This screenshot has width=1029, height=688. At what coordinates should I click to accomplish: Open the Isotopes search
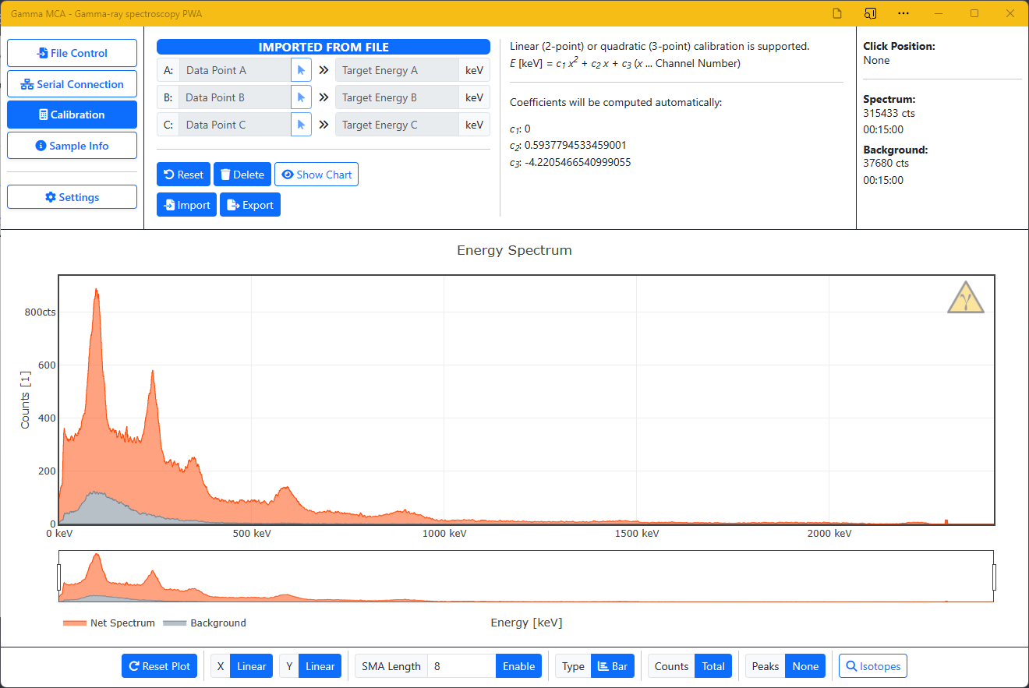pos(873,666)
